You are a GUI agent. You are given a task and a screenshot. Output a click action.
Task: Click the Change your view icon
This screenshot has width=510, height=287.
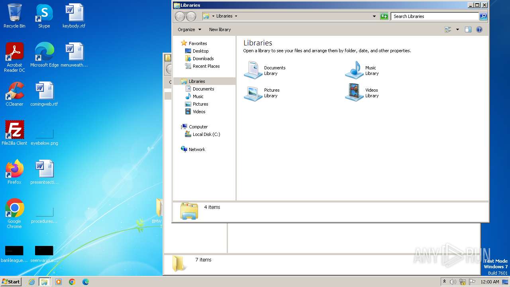(x=448, y=29)
